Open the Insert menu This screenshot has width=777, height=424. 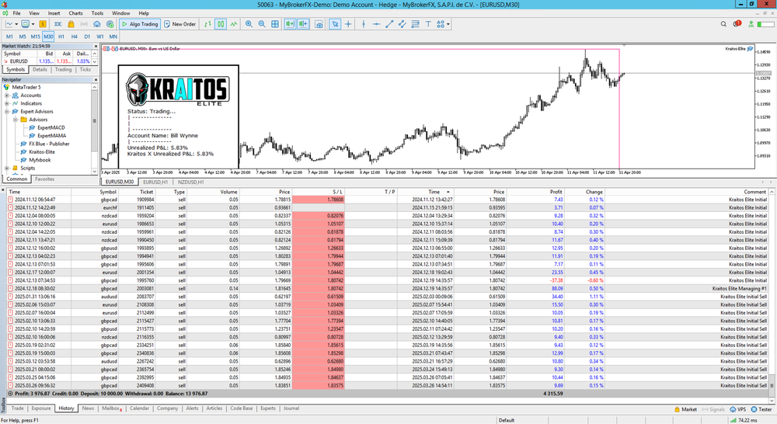(54, 13)
